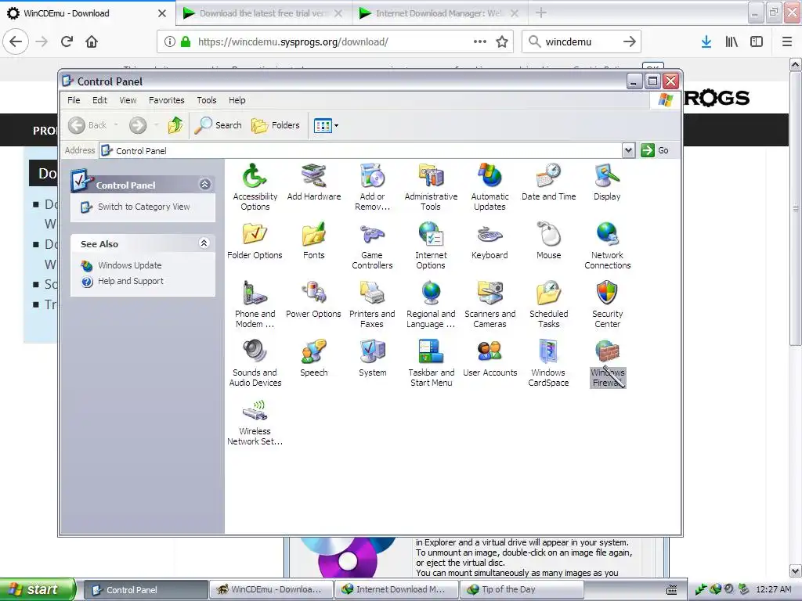
Task: Collapse the See Also sidebar section
Action: 204,243
